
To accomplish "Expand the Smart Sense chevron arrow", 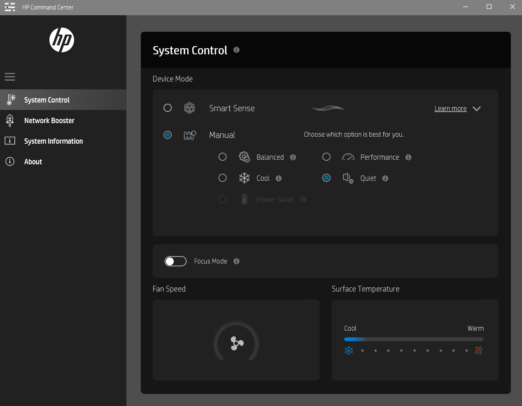I will click(477, 109).
